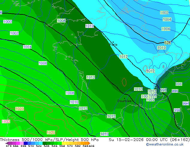Click the 474 legend value
The height and width of the screenshot is (147, 190).
click(9, 146)
